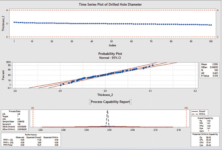Click the 'Overall' legend entry
The height and width of the screenshot is (150, 222).
(199, 111)
